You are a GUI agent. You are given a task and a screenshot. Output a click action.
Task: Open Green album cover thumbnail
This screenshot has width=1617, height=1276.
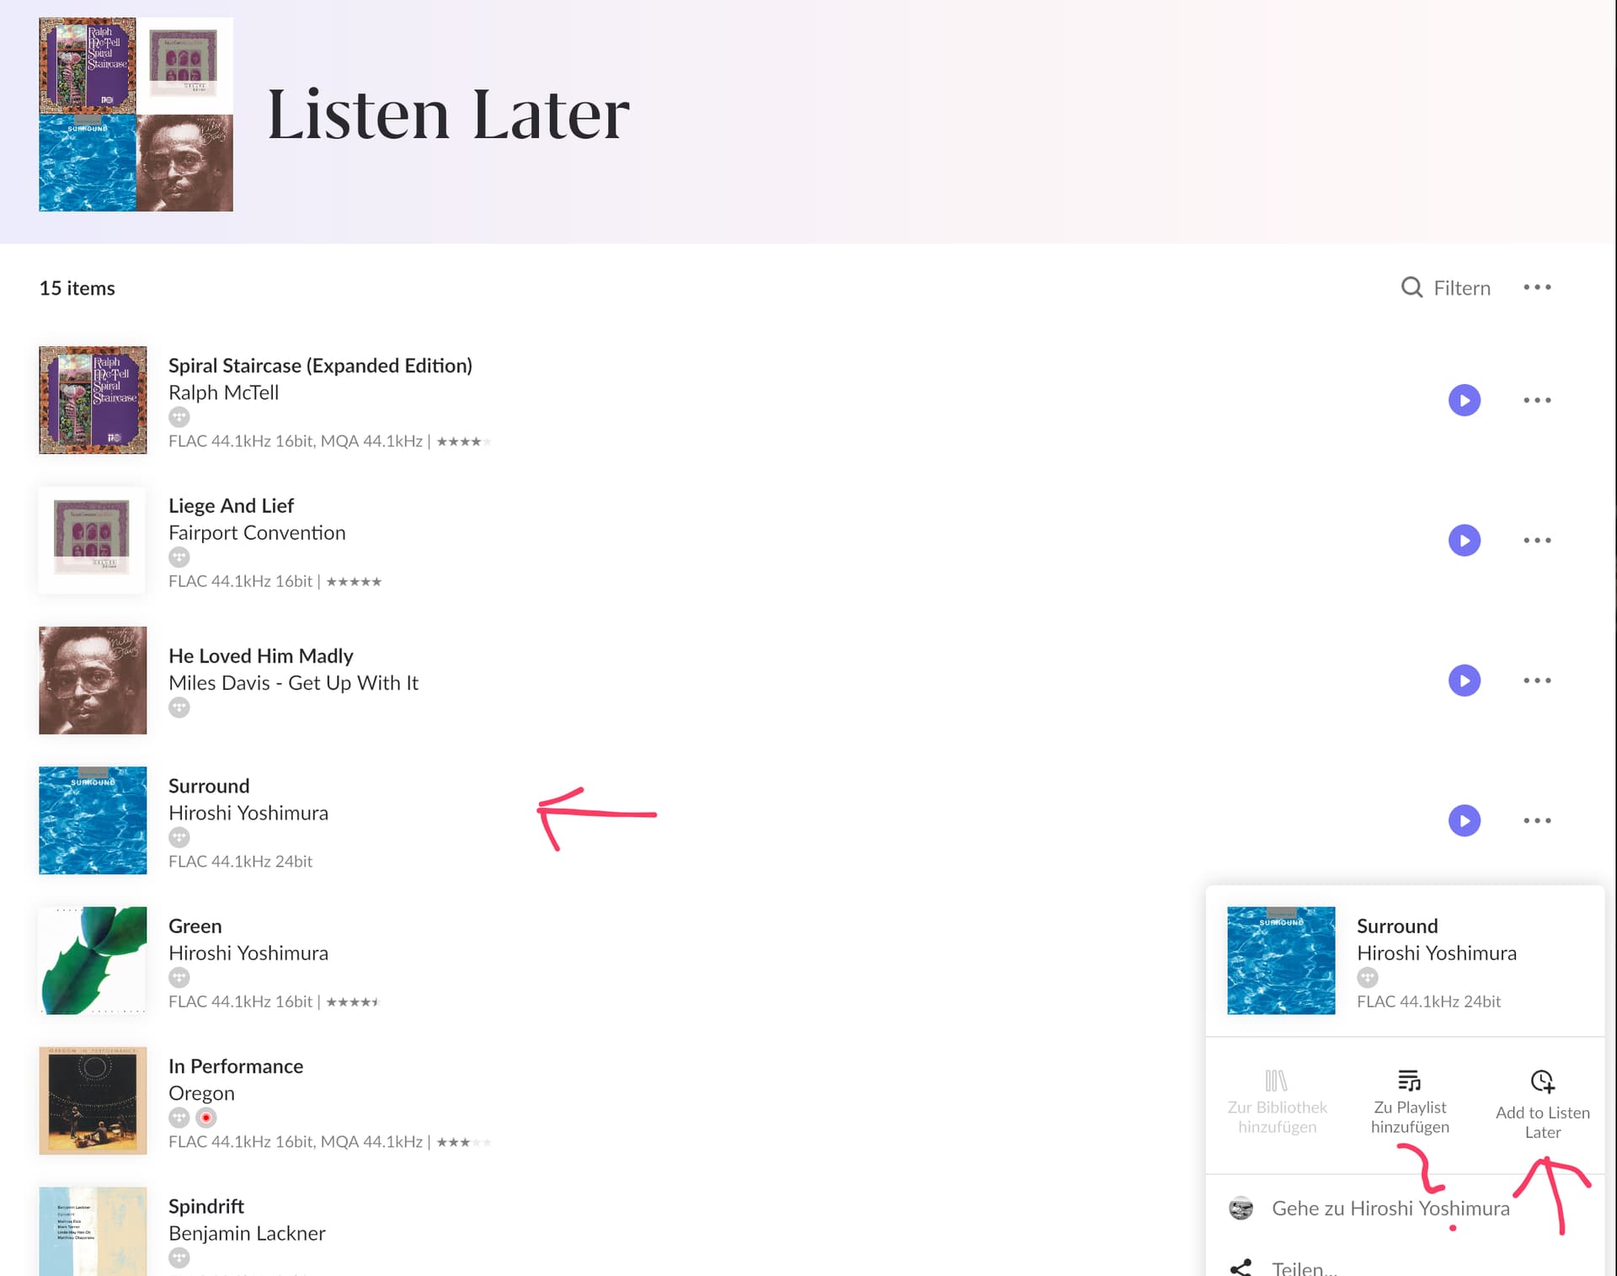click(x=93, y=960)
